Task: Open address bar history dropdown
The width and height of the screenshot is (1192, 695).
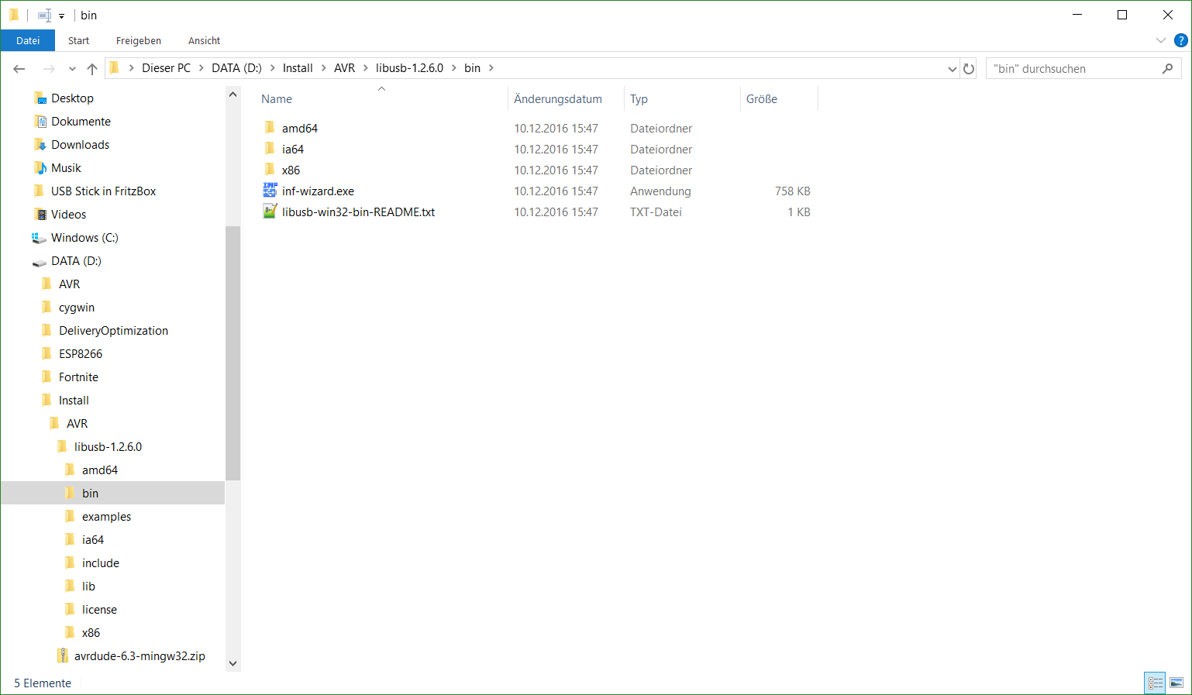Action: [x=953, y=68]
